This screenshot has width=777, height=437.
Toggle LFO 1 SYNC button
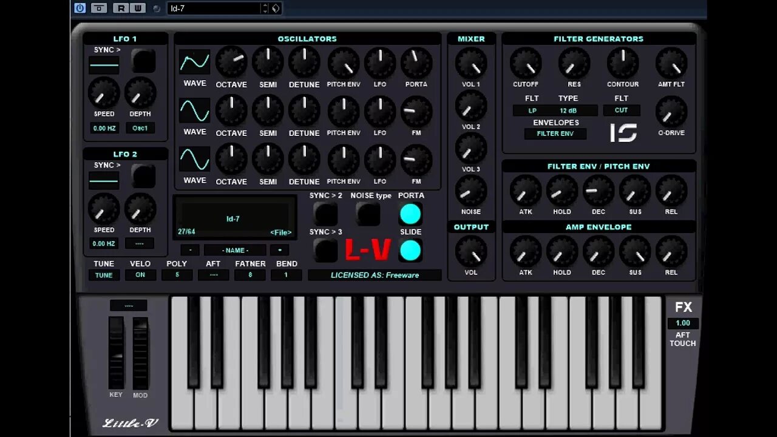tap(144, 61)
